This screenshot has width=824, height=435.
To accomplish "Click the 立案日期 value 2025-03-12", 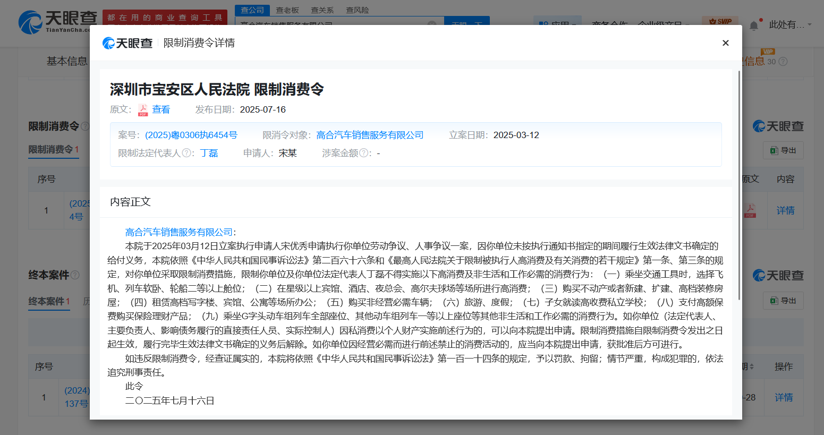I will point(516,135).
